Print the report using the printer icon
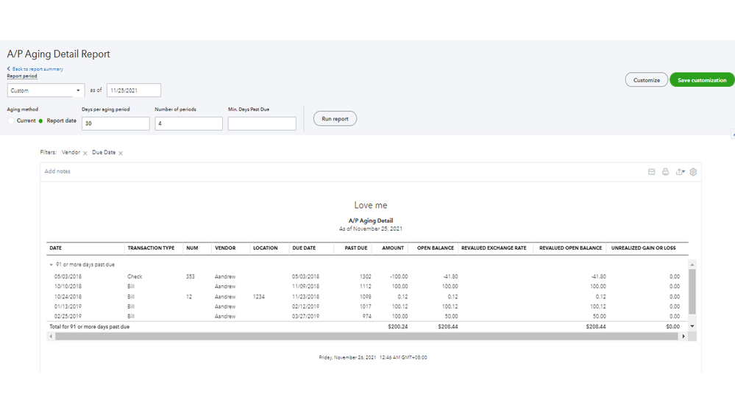 665,172
